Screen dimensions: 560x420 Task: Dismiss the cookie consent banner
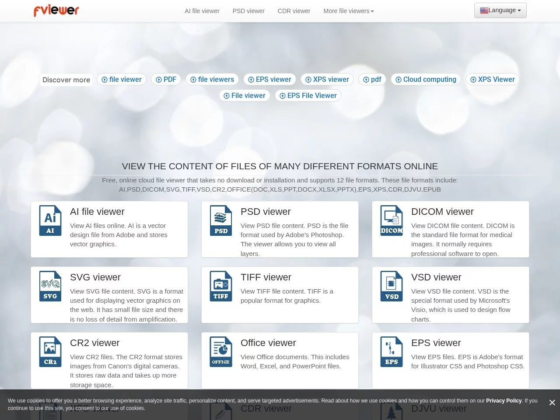(552, 402)
